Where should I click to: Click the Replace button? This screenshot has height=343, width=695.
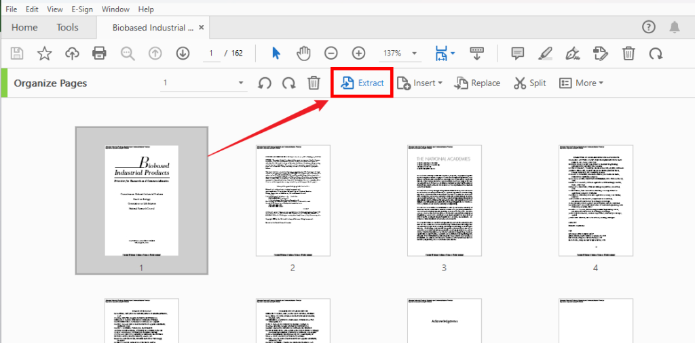[x=477, y=83]
